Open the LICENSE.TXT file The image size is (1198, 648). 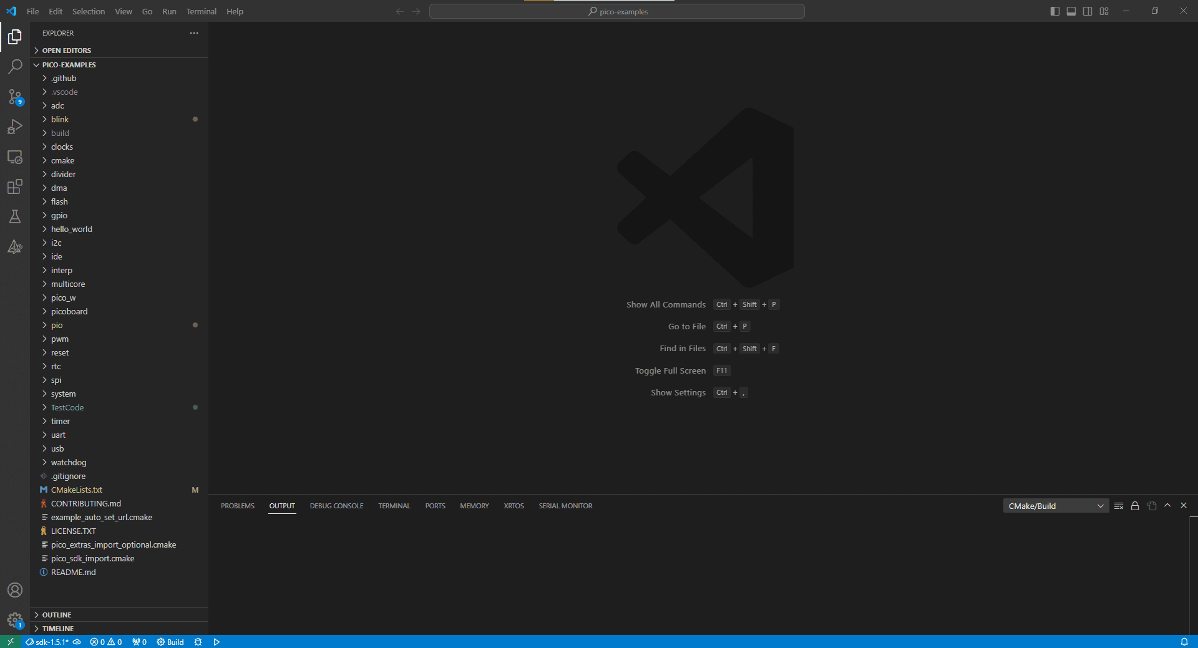click(x=119, y=531)
